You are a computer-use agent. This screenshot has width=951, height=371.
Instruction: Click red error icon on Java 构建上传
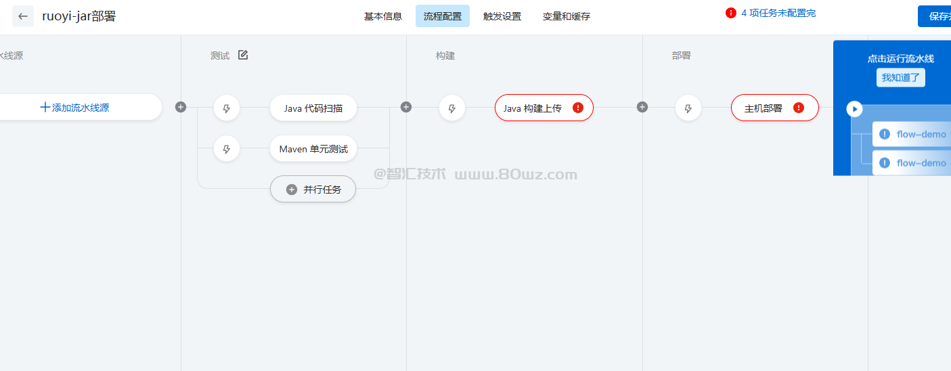578,108
